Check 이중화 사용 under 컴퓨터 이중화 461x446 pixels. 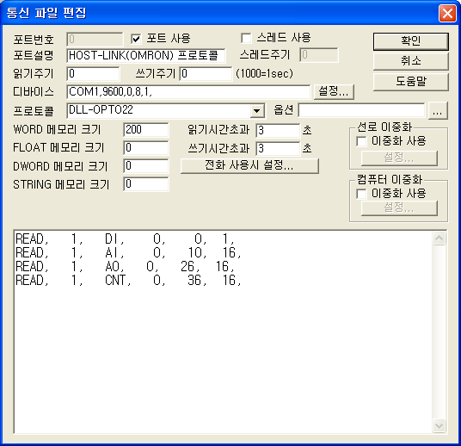(x=361, y=194)
